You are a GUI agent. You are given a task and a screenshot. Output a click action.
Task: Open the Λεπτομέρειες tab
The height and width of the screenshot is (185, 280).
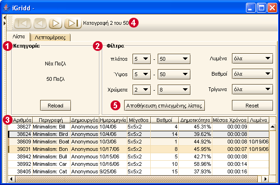click(50, 37)
